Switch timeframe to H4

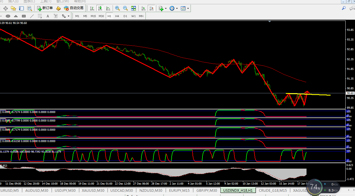click(x=117, y=16)
